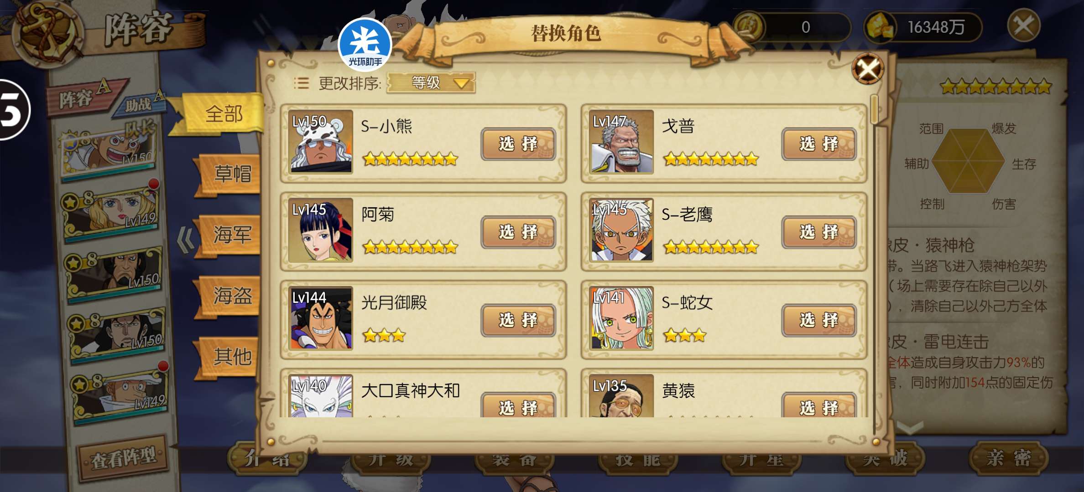
Task: Click the coin currency icon showing 0
Action: (x=749, y=26)
